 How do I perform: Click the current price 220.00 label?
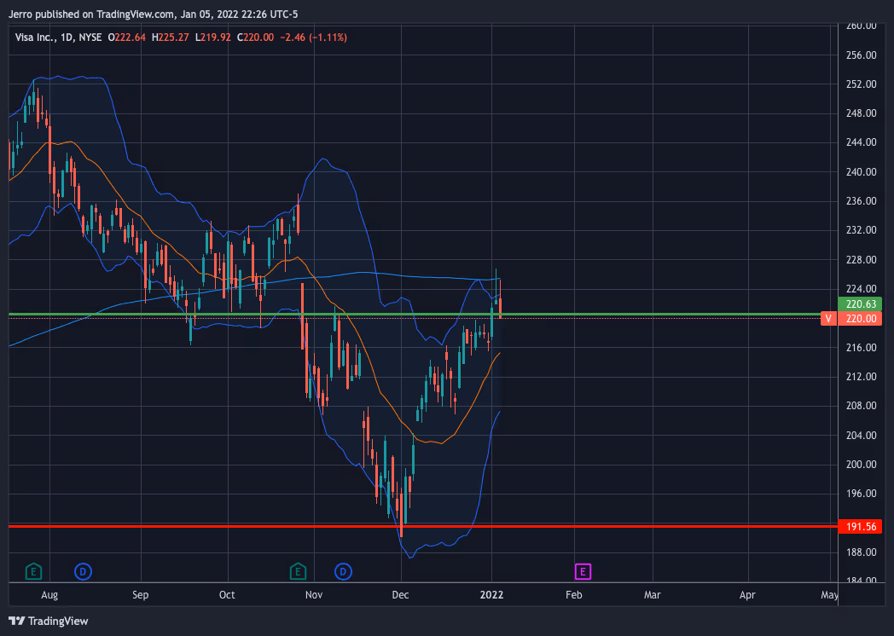(862, 319)
